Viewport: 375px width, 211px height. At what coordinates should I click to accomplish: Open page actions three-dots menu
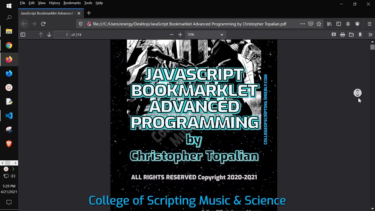click(302, 24)
